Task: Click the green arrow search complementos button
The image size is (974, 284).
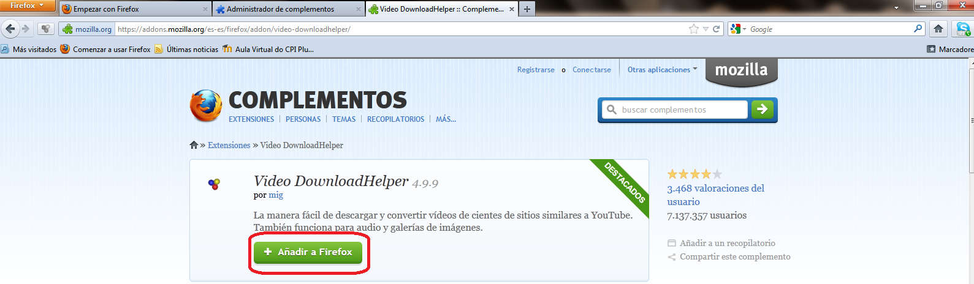Action: pyautogui.click(x=762, y=110)
